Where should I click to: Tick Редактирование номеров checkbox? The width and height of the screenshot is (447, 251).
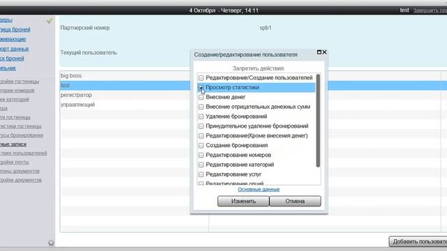[201, 155]
